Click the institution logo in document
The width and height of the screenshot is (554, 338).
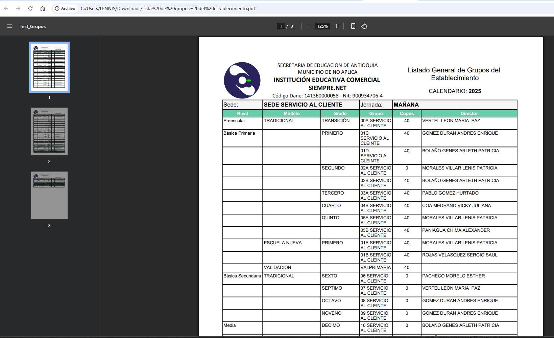(242, 80)
